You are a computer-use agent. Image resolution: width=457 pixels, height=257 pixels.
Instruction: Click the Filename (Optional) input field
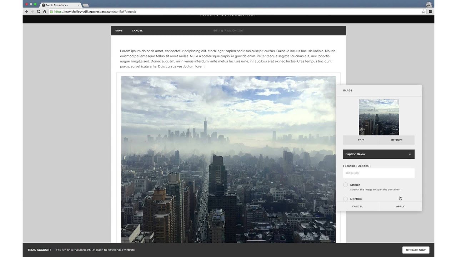[x=379, y=173]
